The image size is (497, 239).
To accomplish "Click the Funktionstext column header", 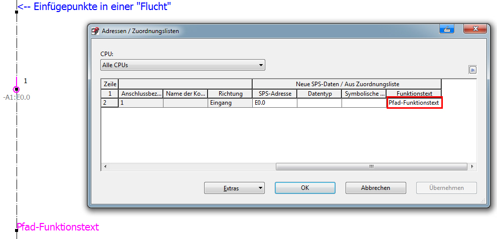I will [x=414, y=94].
